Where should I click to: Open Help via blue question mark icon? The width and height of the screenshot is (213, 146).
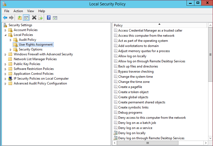pos(49,18)
